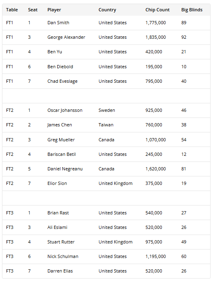Select Greg Mueller's chip count 1,070,000
Screen dimensions: 213x281
(x=155, y=140)
